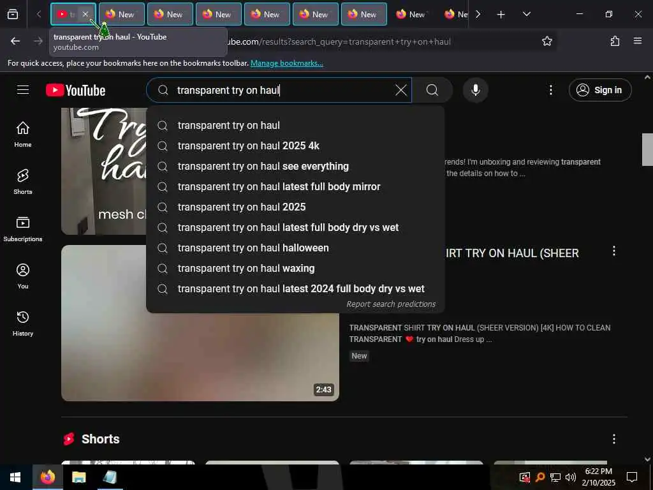Choose suggestion ending 'halloween'
Image resolution: width=653 pixels, height=490 pixels.
pyautogui.click(x=295, y=248)
